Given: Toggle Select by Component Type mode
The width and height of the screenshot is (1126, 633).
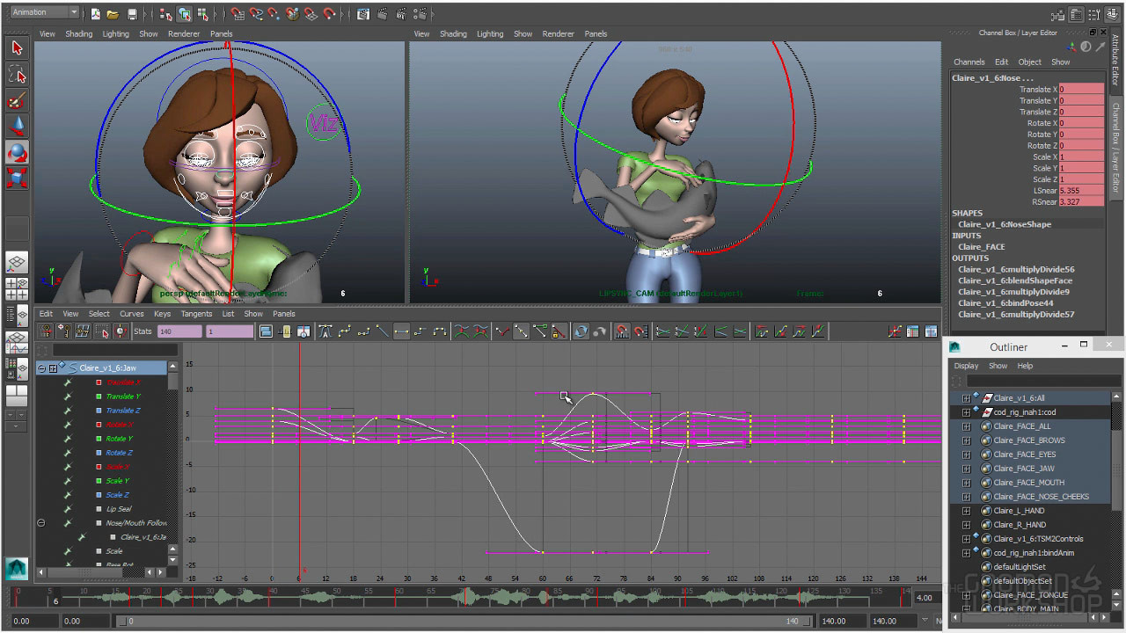Looking at the screenshot, I should (203, 14).
